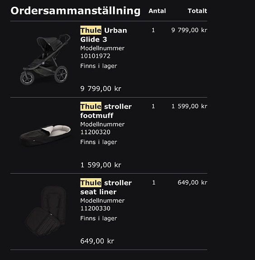Click unit price 649,00 kr under seat liner
The width and height of the screenshot is (255, 260).
pyautogui.click(x=97, y=241)
